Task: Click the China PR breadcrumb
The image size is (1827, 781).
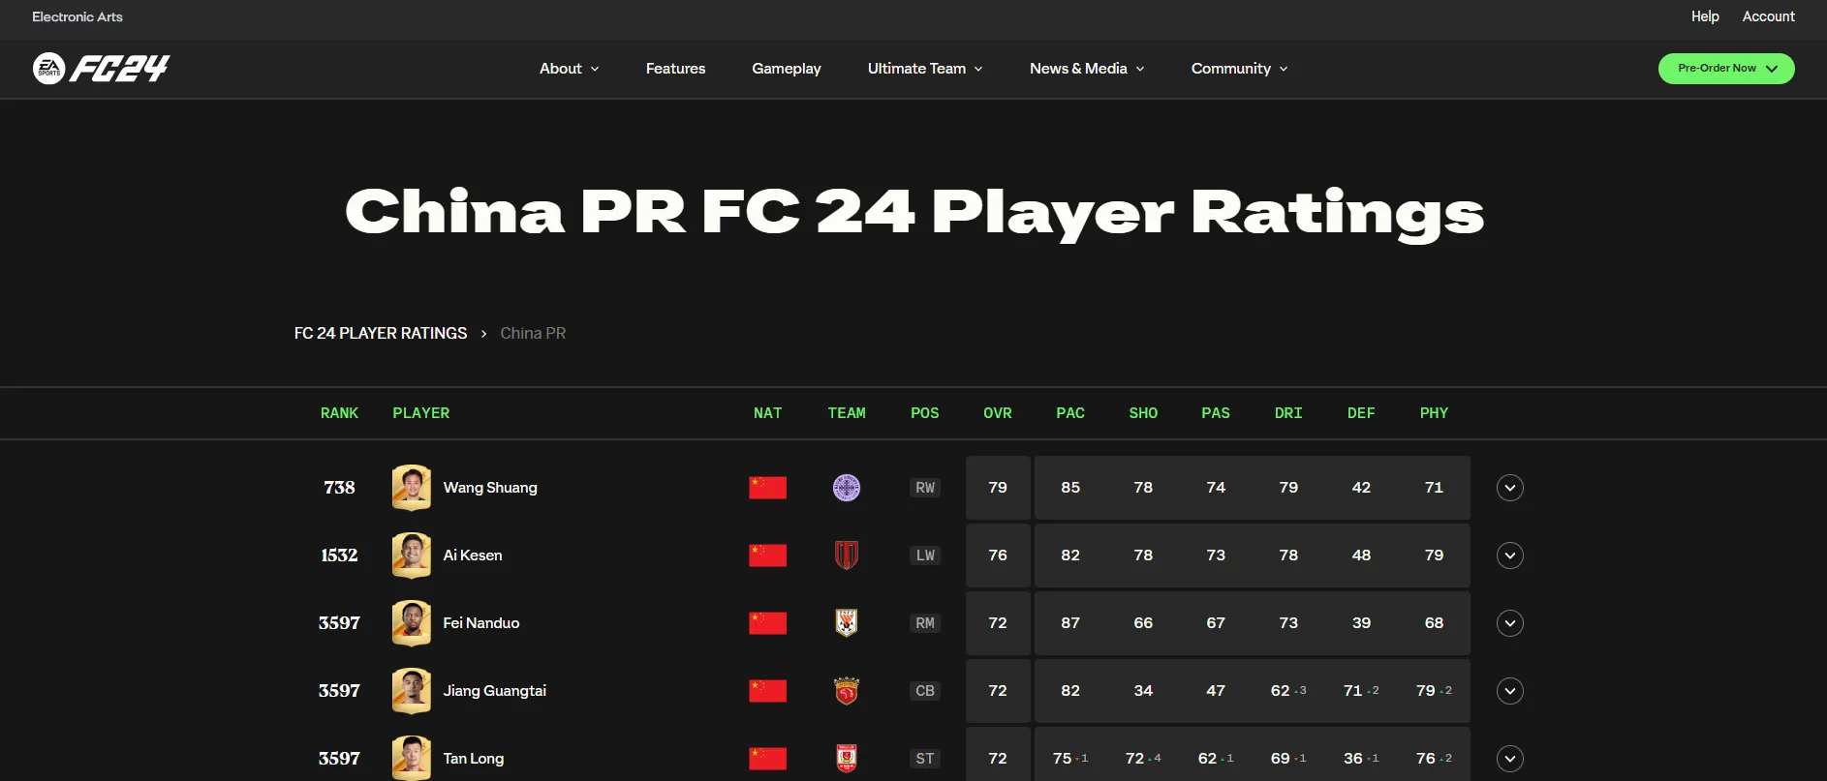Action: (x=533, y=333)
